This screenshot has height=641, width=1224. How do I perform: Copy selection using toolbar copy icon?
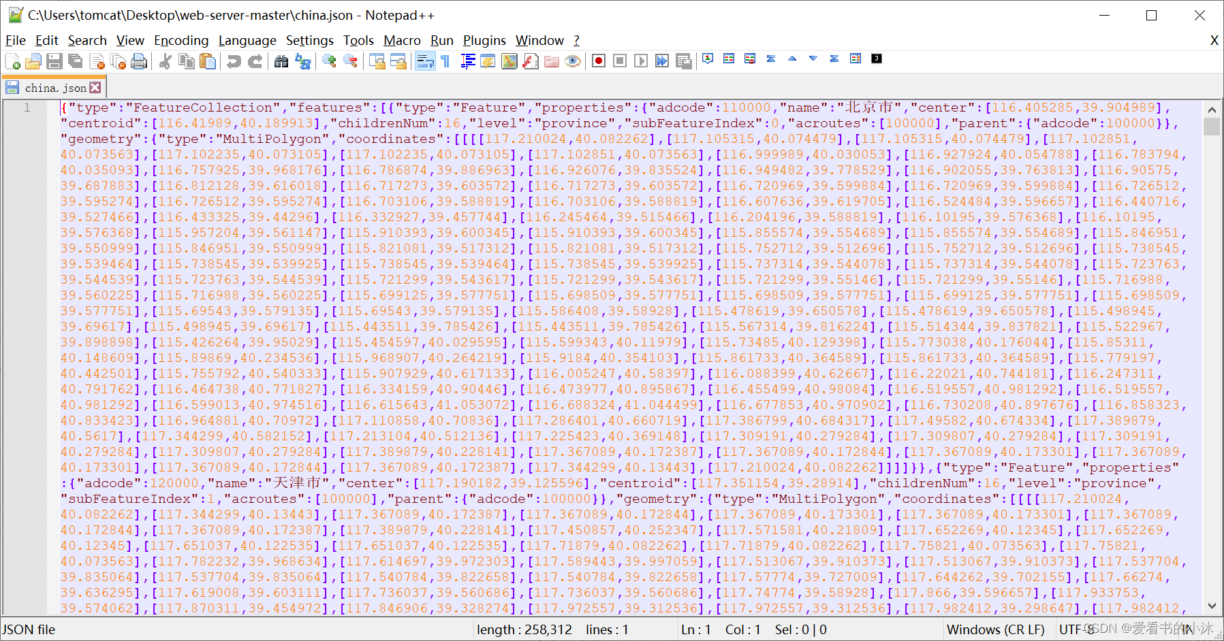pyautogui.click(x=186, y=61)
